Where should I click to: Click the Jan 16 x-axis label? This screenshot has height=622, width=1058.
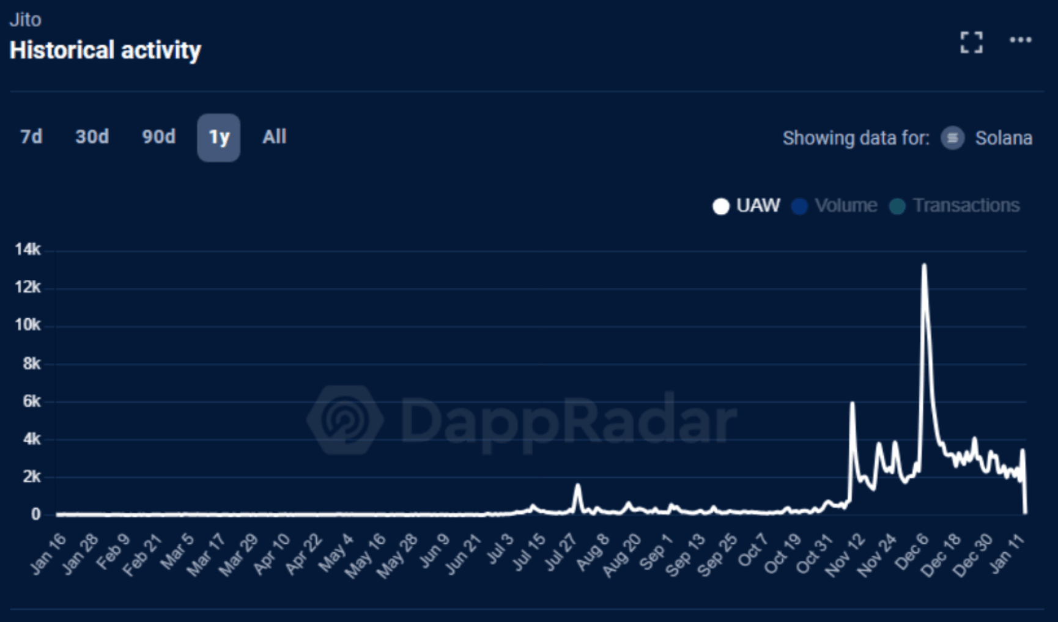click(48, 554)
